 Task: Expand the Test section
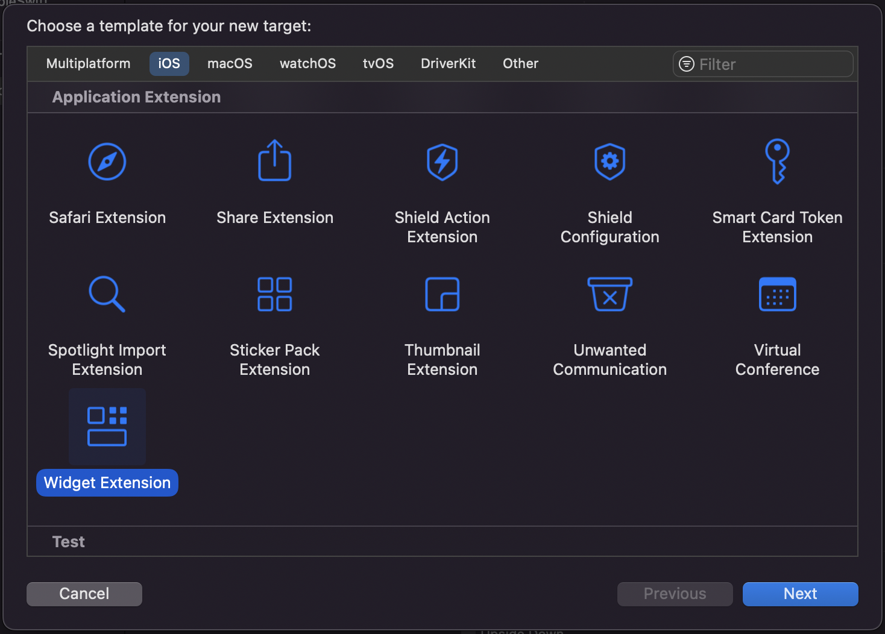[68, 541]
